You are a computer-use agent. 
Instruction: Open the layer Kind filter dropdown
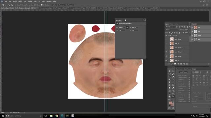coord(170,27)
